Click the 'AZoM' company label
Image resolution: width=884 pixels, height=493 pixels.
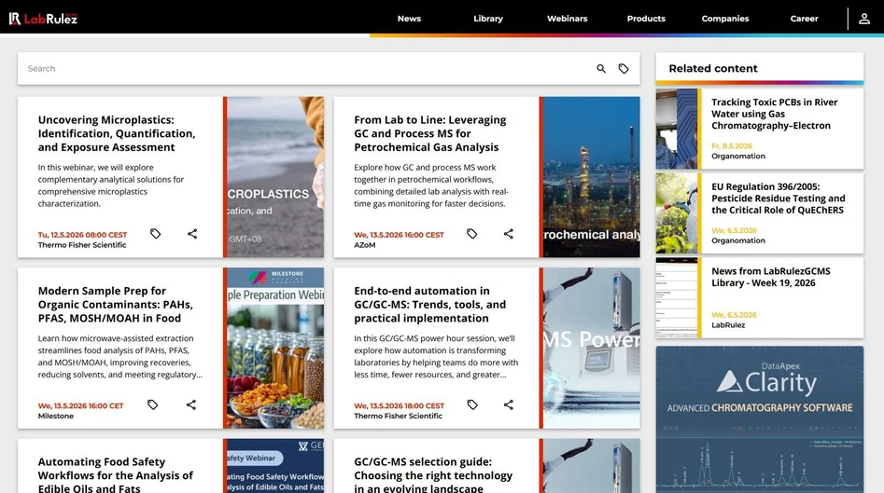click(x=365, y=245)
